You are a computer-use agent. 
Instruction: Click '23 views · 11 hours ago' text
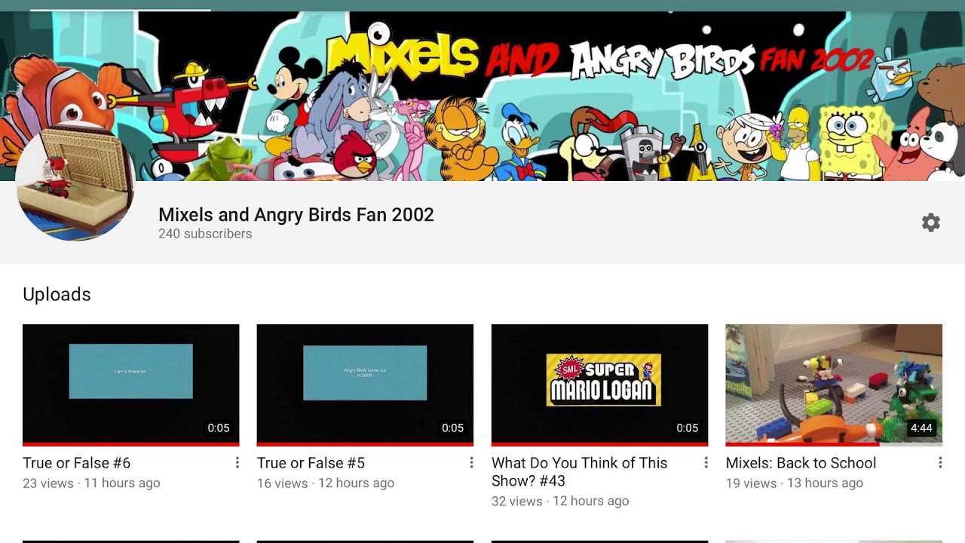tap(91, 483)
